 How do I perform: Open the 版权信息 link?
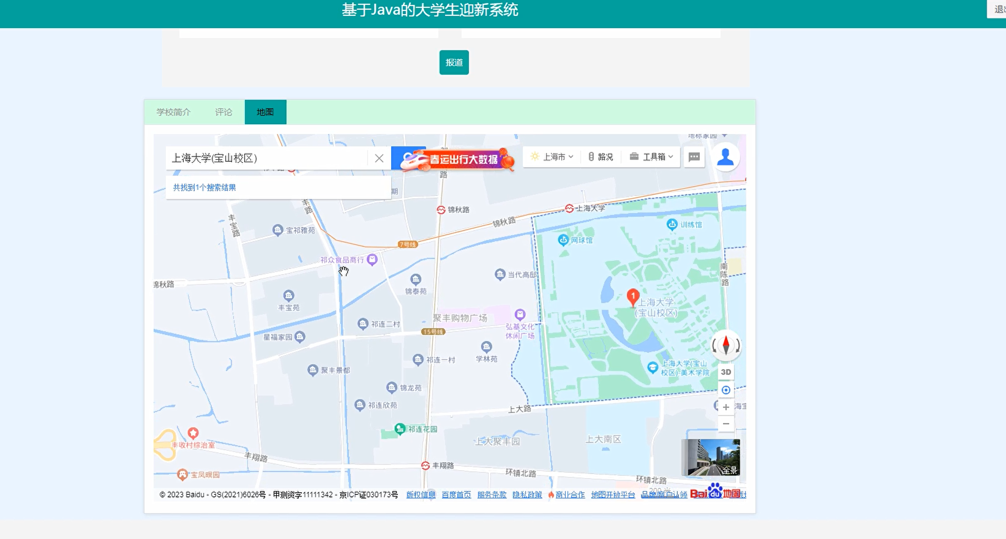coord(421,495)
